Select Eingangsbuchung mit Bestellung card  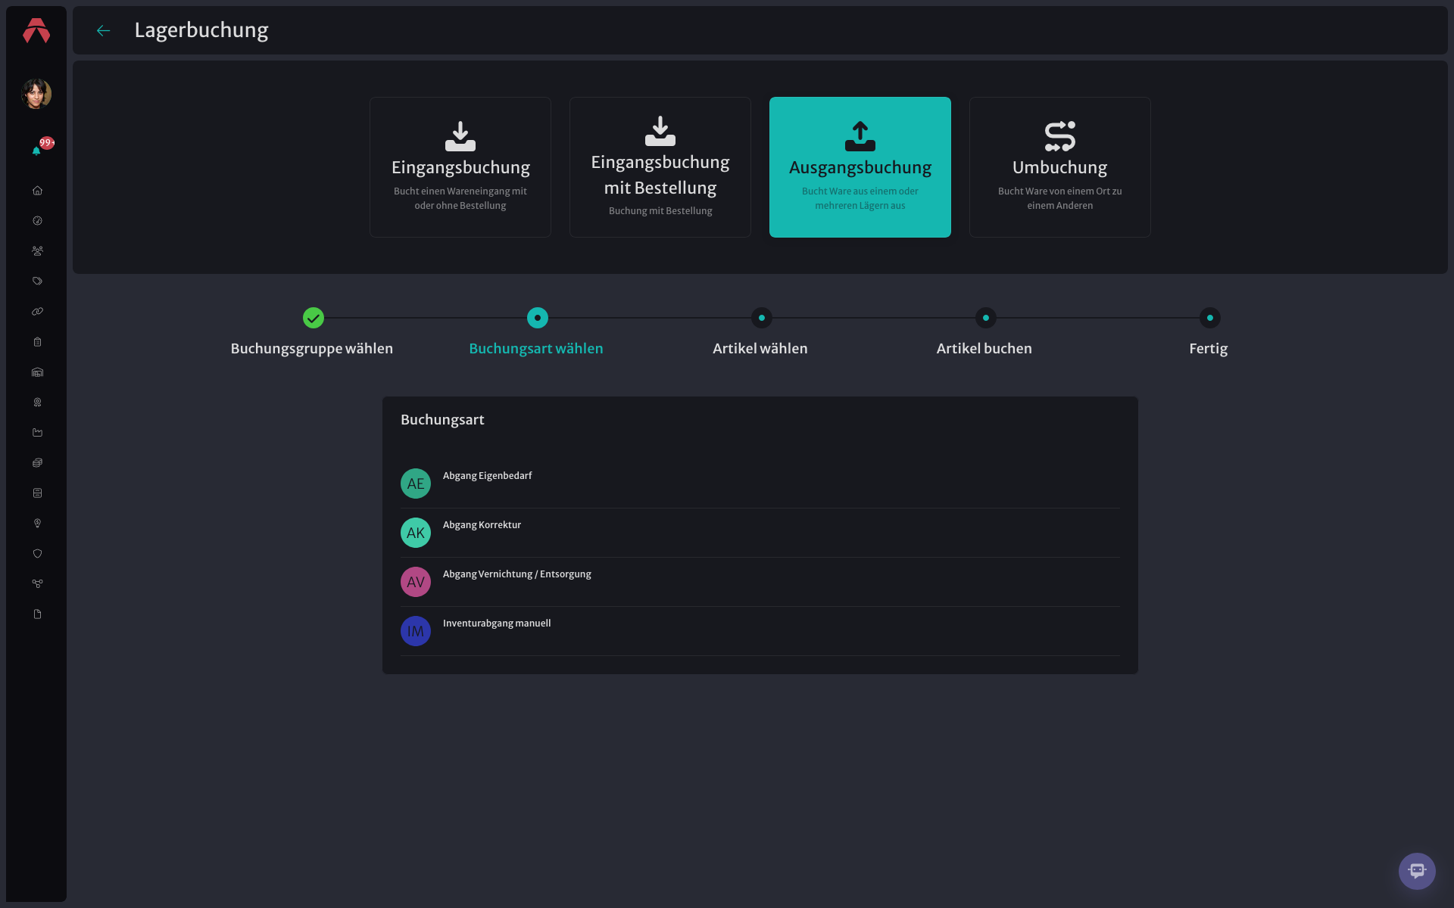tap(660, 167)
